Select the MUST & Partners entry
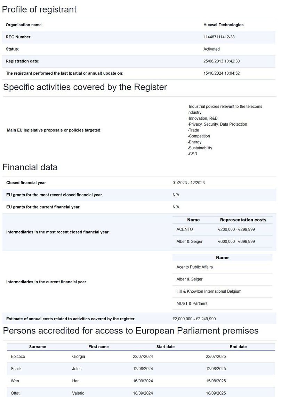The width and height of the screenshot is (281, 397). [x=192, y=304]
